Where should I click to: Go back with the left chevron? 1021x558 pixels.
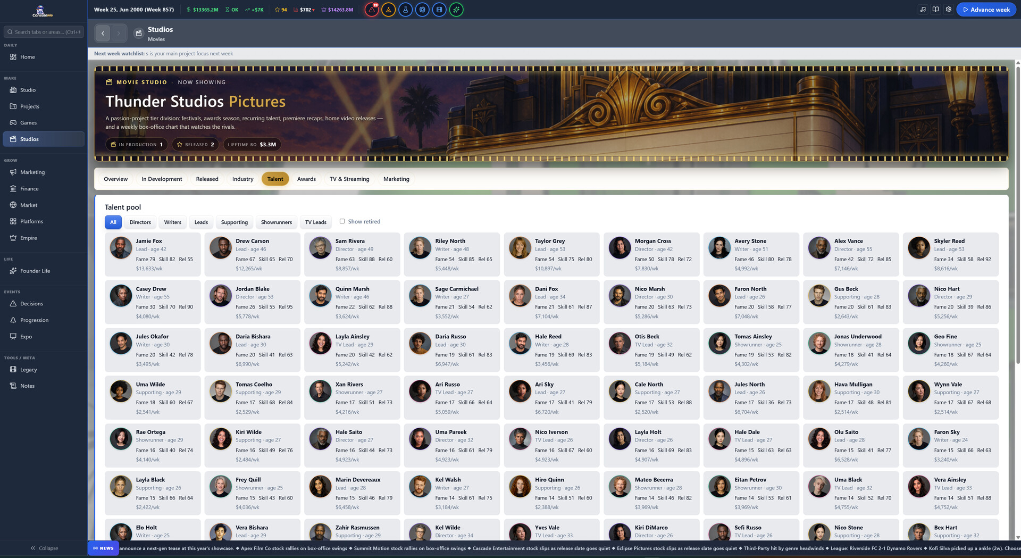pos(103,33)
